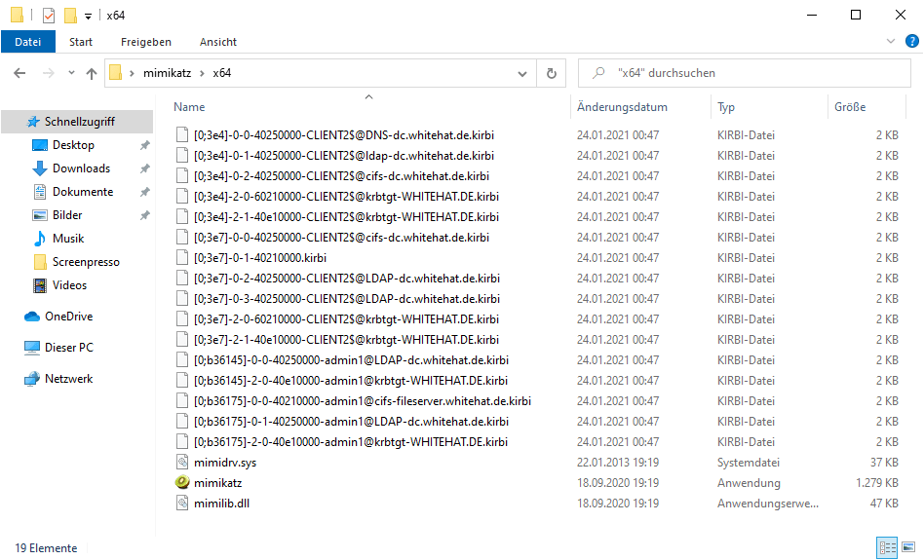Click the file icon of [0;3e7]-2-1-40e10000 krbtgt kirbi
This screenshot has height=560, width=924.
coord(182,340)
